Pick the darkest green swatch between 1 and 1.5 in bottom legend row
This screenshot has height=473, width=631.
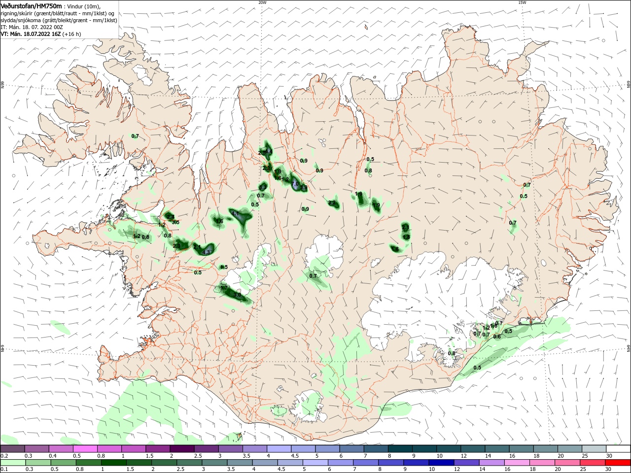113,463
